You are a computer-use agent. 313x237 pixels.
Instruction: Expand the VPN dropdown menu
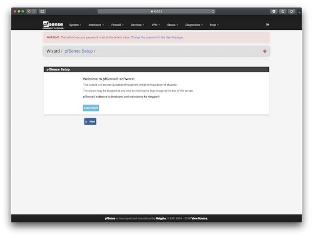pyautogui.click(x=156, y=25)
